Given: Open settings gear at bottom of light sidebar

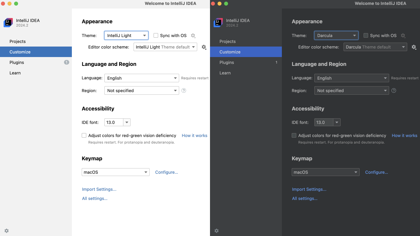Looking at the screenshot, I should coord(7,231).
